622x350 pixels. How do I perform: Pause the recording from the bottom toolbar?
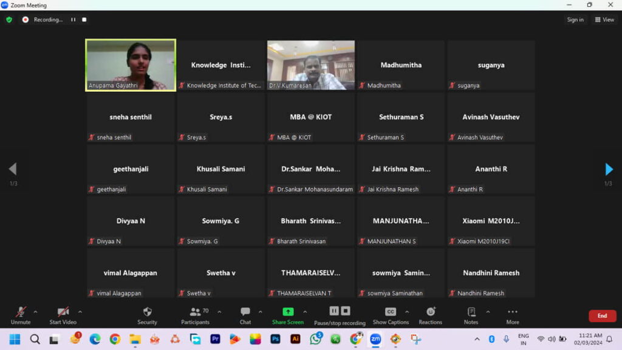pyautogui.click(x=334, y=311)
